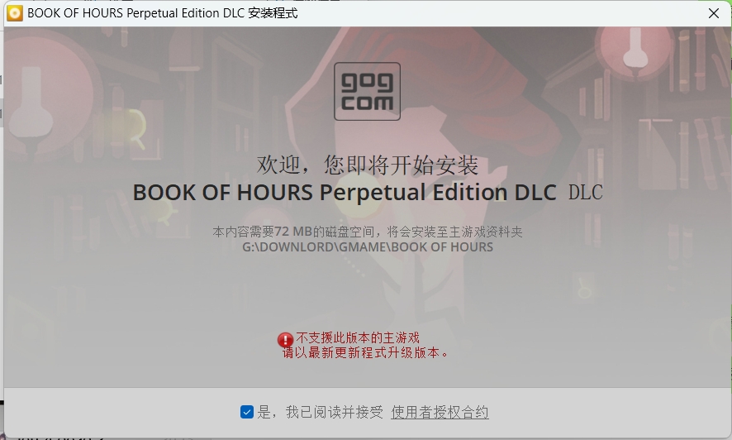
Task: Click the installer disc icon in title bar
Action: 15,13
